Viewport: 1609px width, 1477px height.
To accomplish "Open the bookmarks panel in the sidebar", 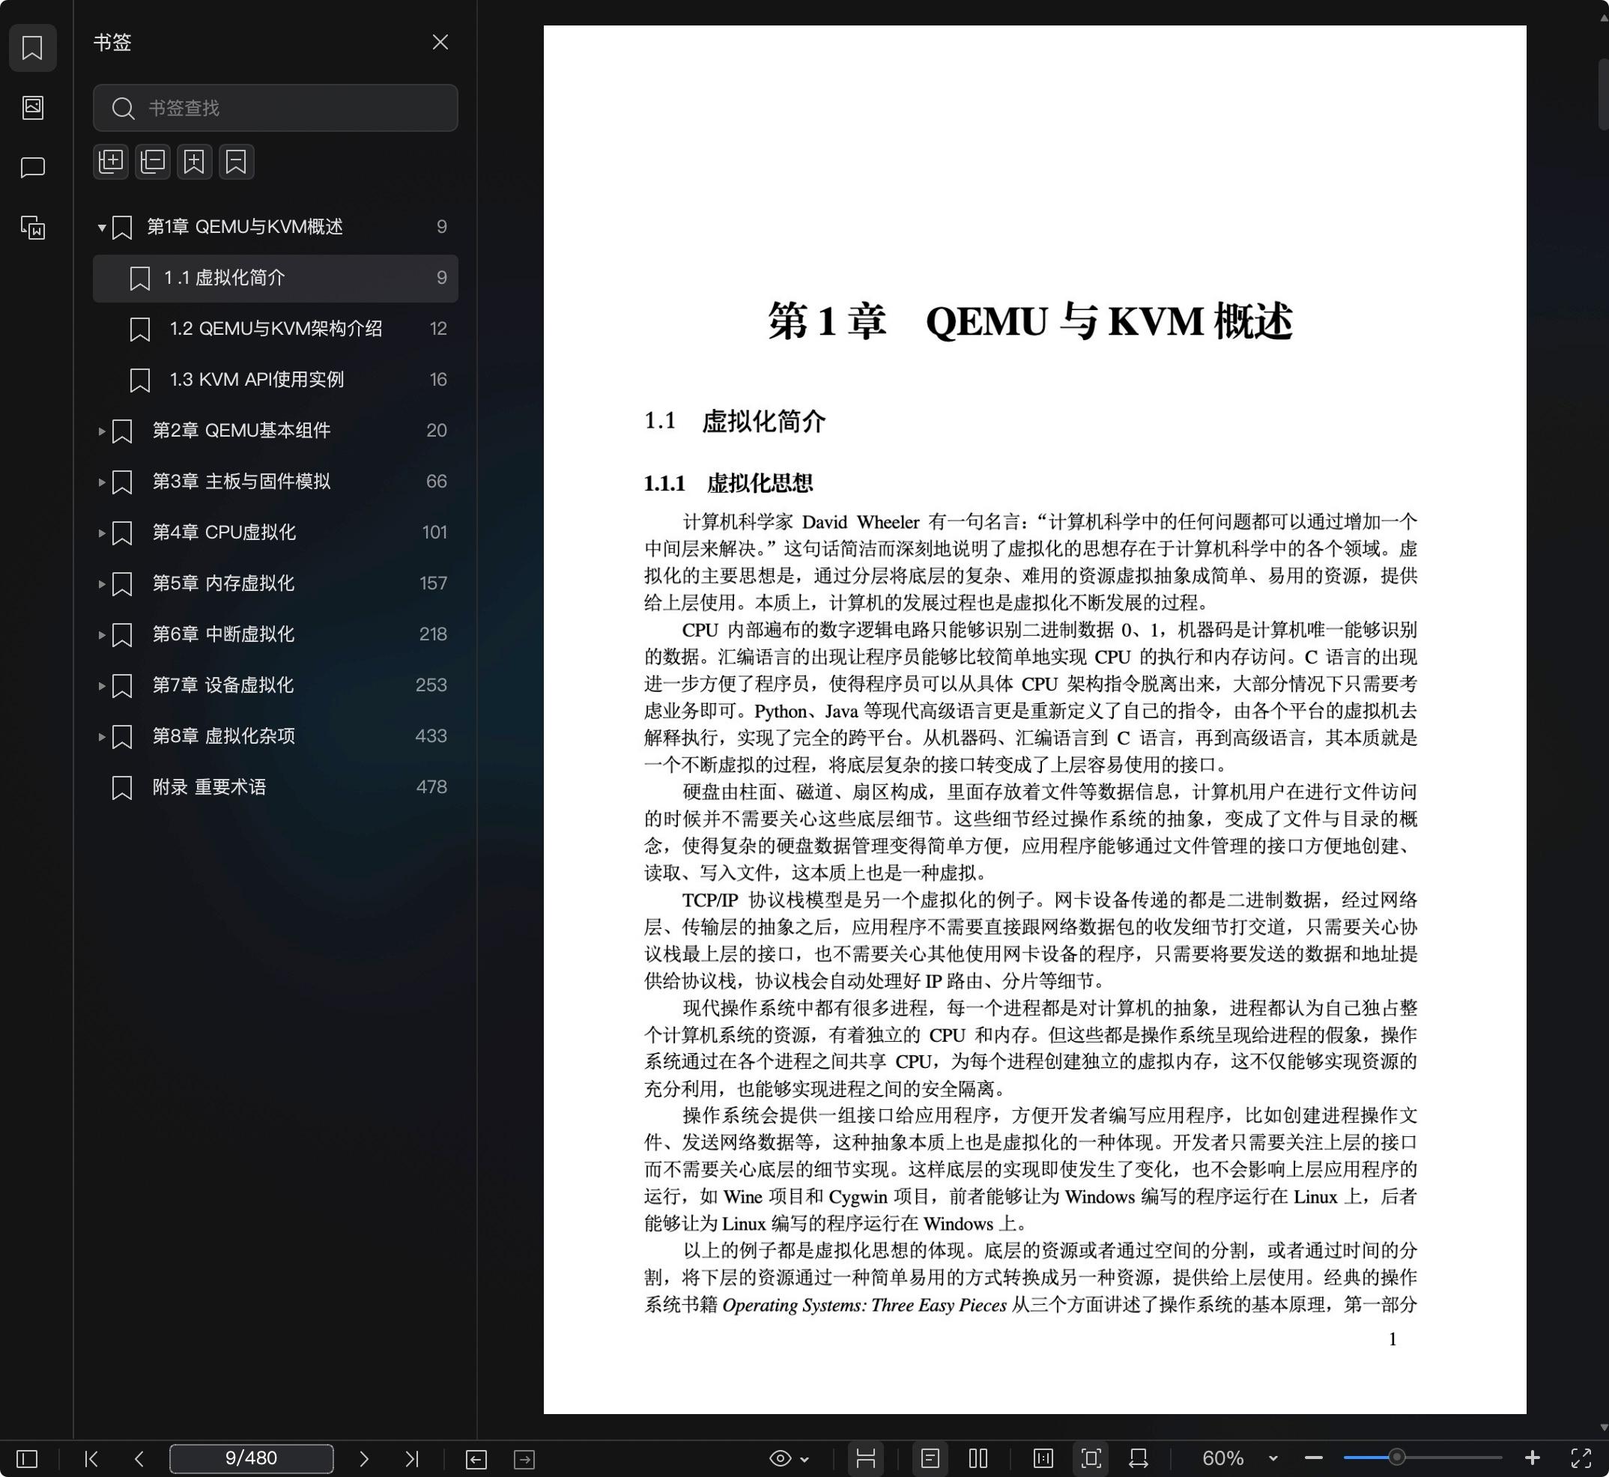I will tap(32, 47).
